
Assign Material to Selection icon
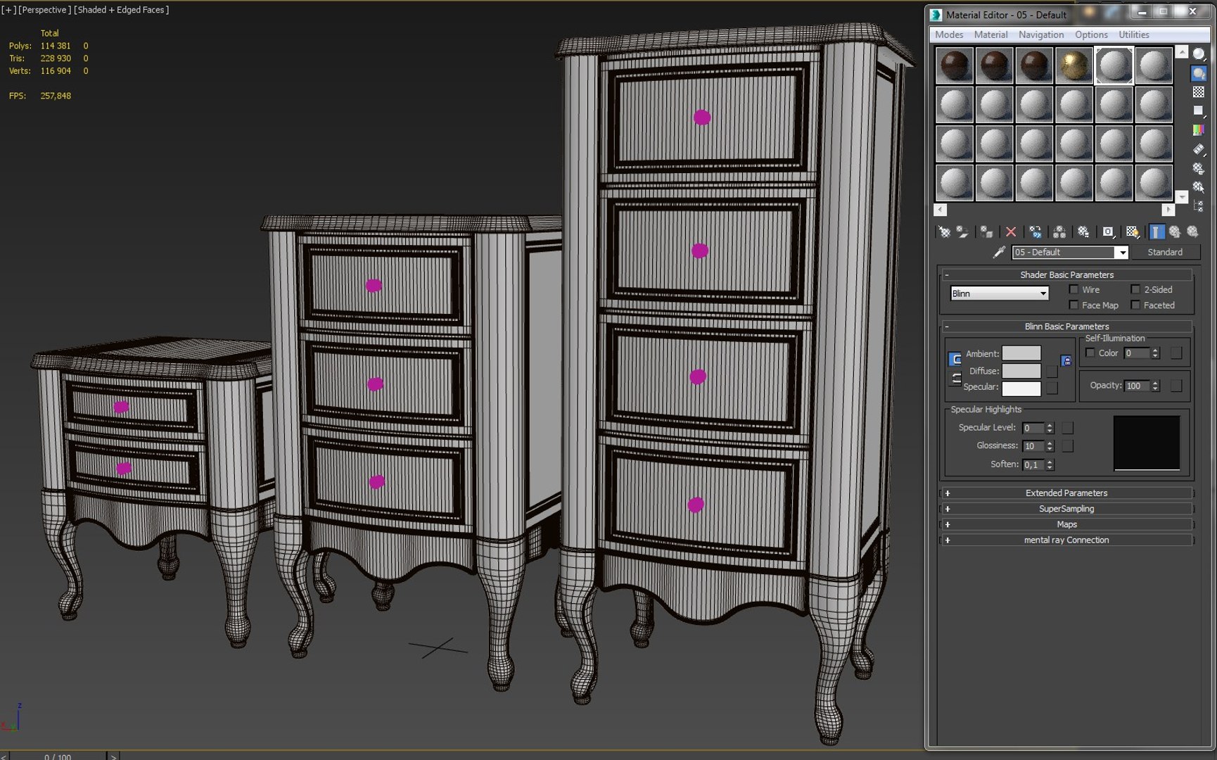986,232
